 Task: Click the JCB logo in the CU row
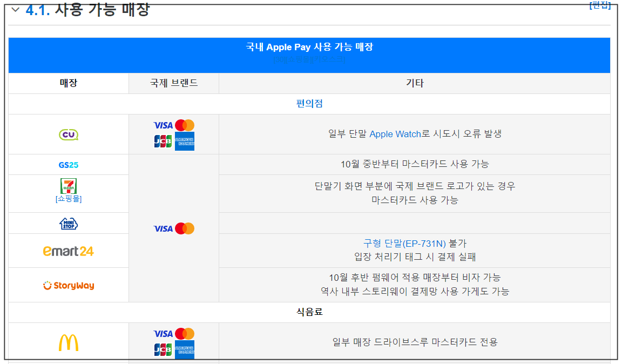point(163,141)
